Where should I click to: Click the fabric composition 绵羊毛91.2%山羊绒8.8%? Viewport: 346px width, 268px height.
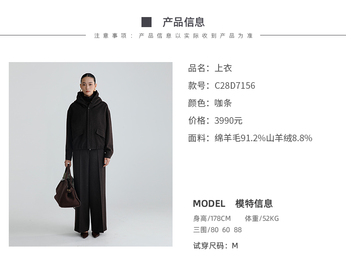click(x=263, y=138)
